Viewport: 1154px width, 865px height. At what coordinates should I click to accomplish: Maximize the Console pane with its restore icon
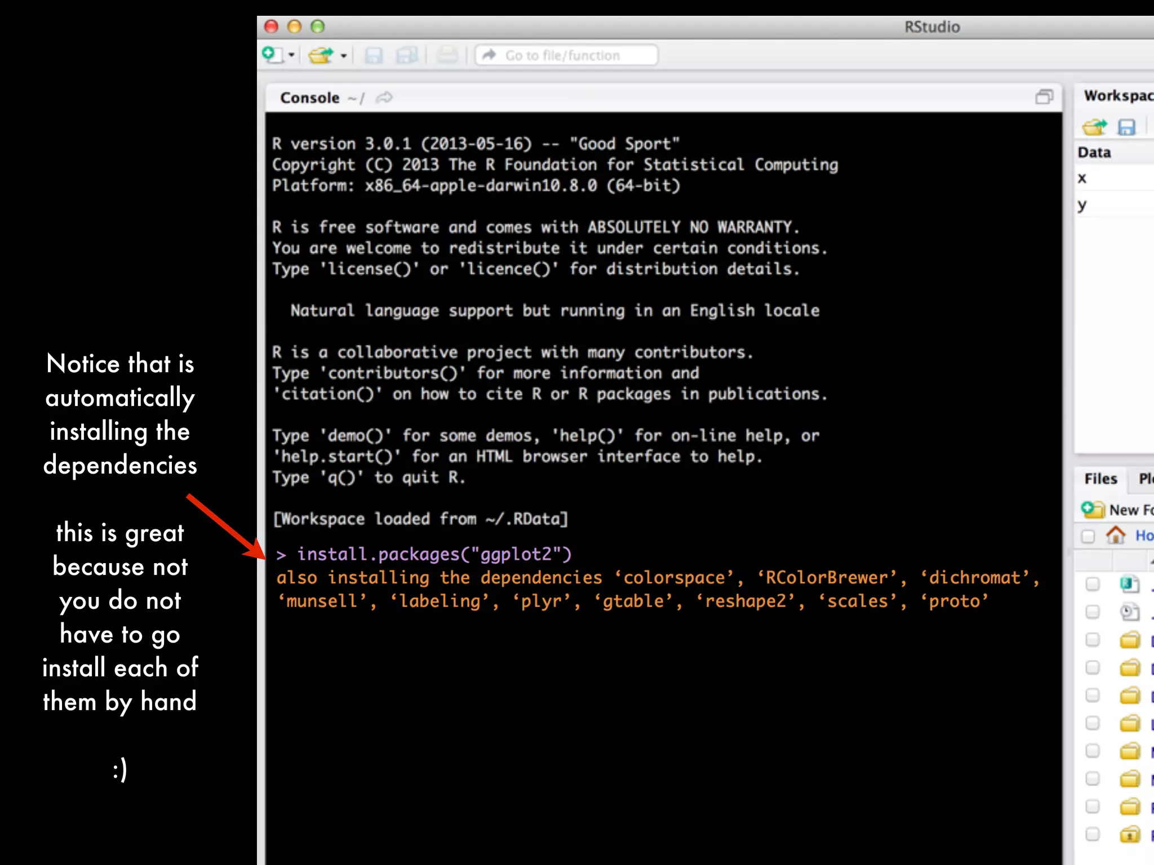[1044, 97]
